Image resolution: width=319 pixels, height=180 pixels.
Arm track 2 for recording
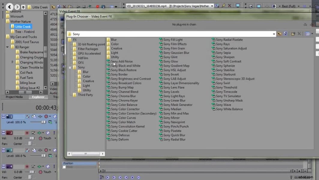pos(27,132)
